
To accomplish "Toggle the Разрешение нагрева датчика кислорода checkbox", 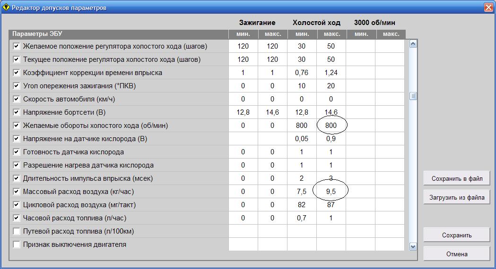I will (x=17, y=166).
